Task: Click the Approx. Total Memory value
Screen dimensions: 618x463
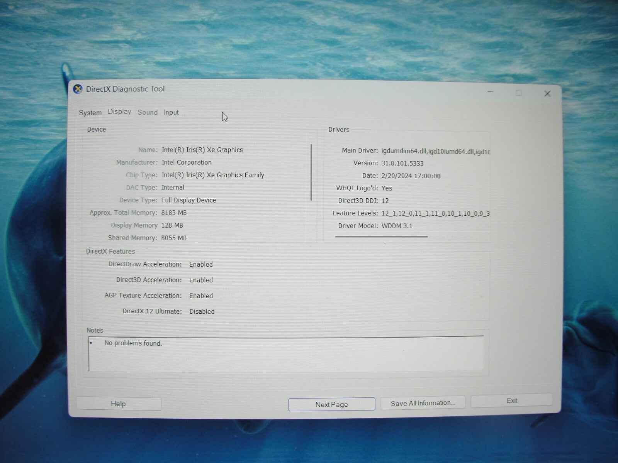Action: 175,213
